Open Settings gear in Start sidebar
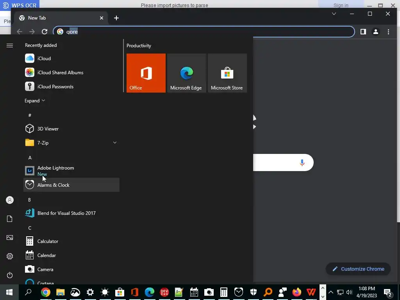The width and height of the screenshot is (400, 300). tap(10, 256)
